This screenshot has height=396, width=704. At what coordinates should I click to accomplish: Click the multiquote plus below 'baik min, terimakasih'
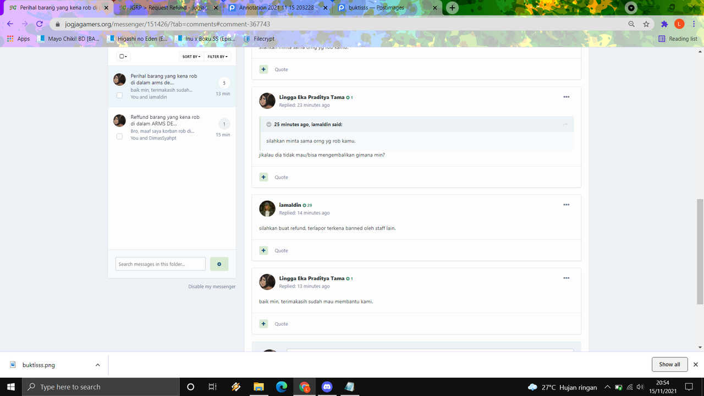coord(263,324)
